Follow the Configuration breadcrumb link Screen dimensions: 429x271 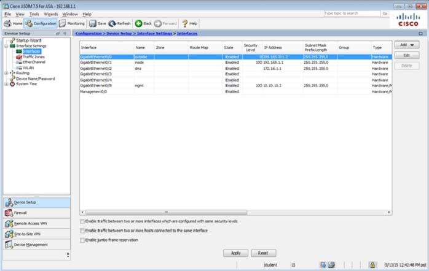89,33
